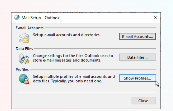Click the 'Setup e-mail accounts and directories' text
173x111 pixels.
[x=67, y=35]
